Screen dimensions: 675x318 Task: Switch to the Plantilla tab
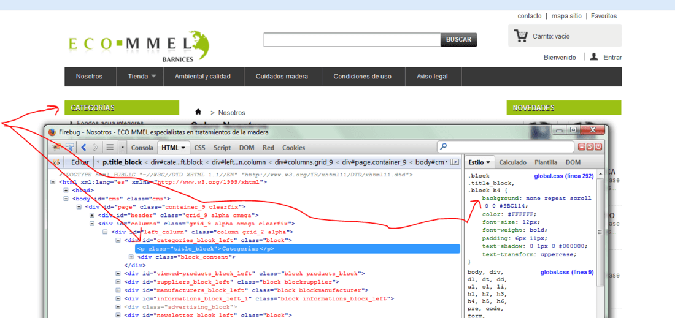[546, 162]
